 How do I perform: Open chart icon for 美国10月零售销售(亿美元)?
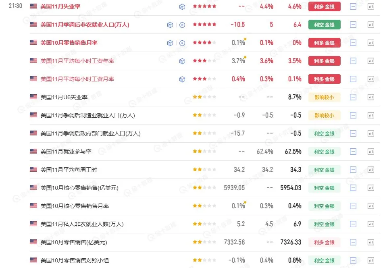tap(371, 242)
